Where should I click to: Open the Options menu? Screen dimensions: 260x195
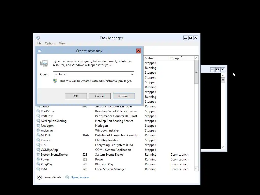(x=50, y=43)
